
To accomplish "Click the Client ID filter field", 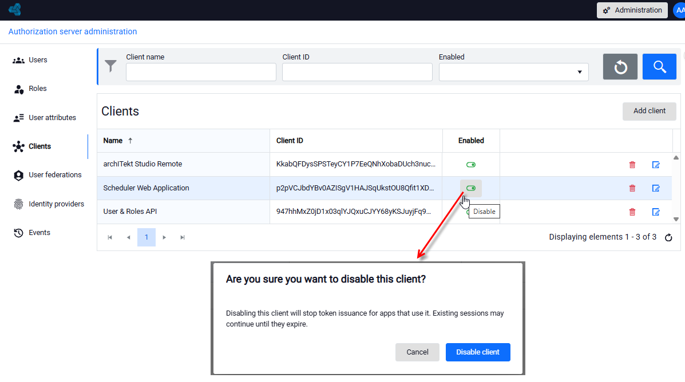I will (x=357, y=72).
